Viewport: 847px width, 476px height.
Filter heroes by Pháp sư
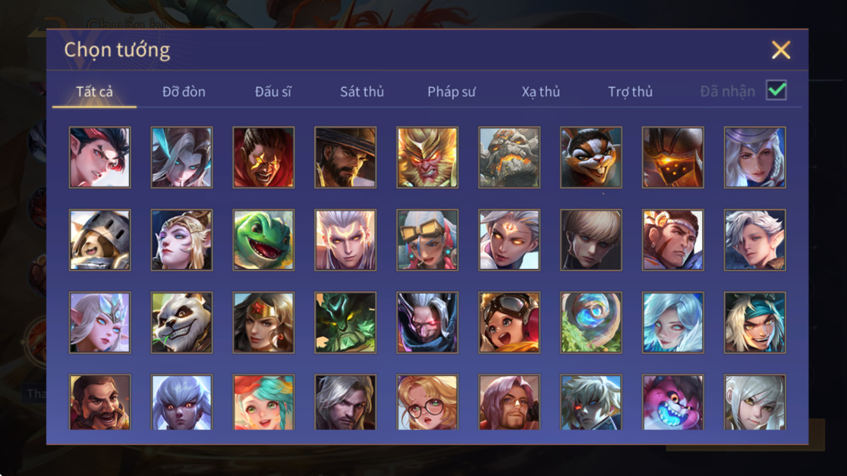452,91
